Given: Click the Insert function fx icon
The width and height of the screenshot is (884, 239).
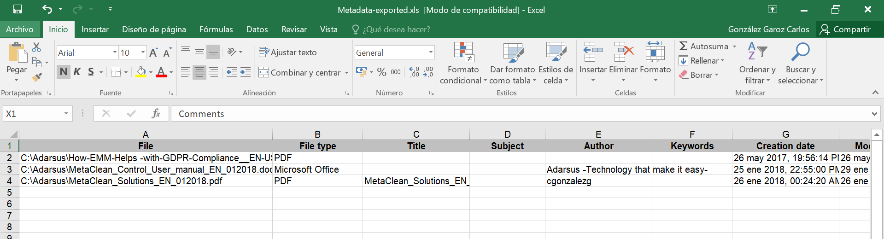Looking at the screenshot, I should click(156, 113).
